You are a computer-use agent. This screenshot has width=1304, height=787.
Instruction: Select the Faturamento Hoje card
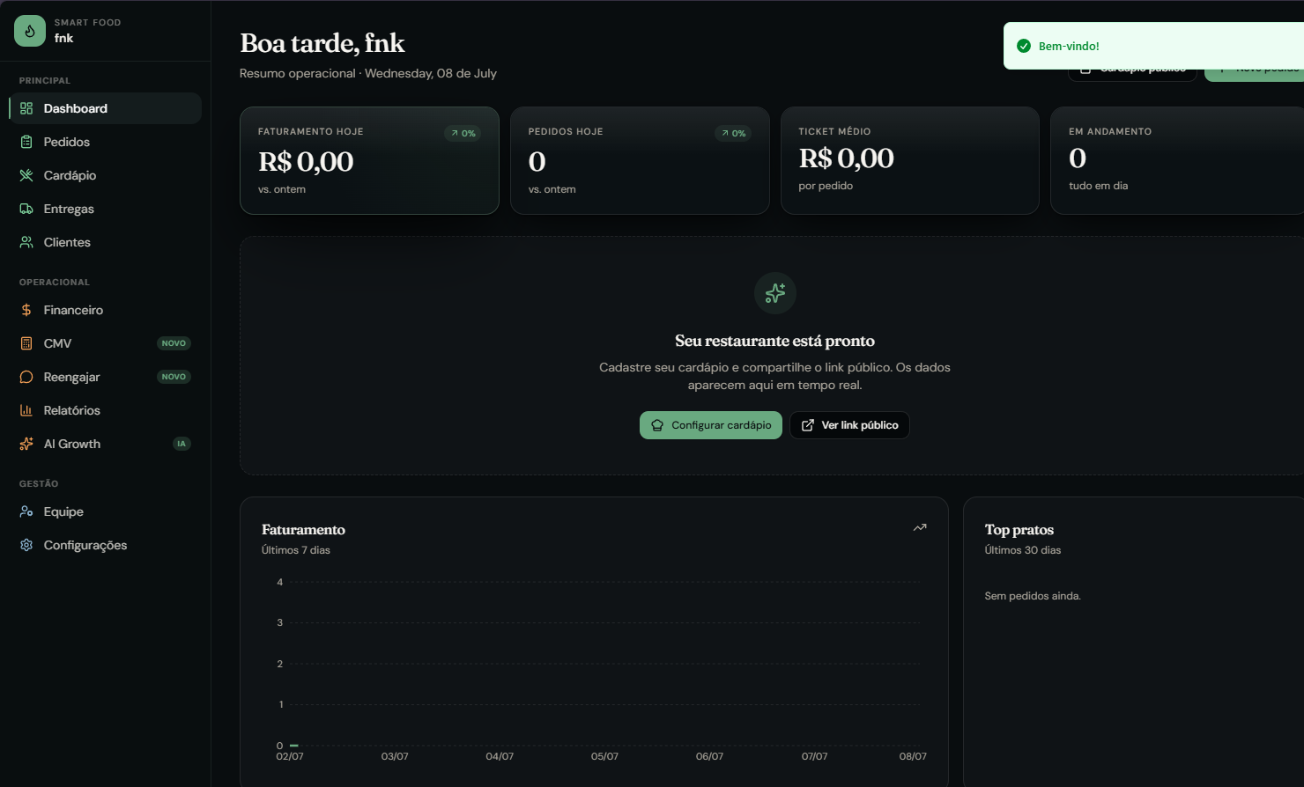click(x=370, y=160)
